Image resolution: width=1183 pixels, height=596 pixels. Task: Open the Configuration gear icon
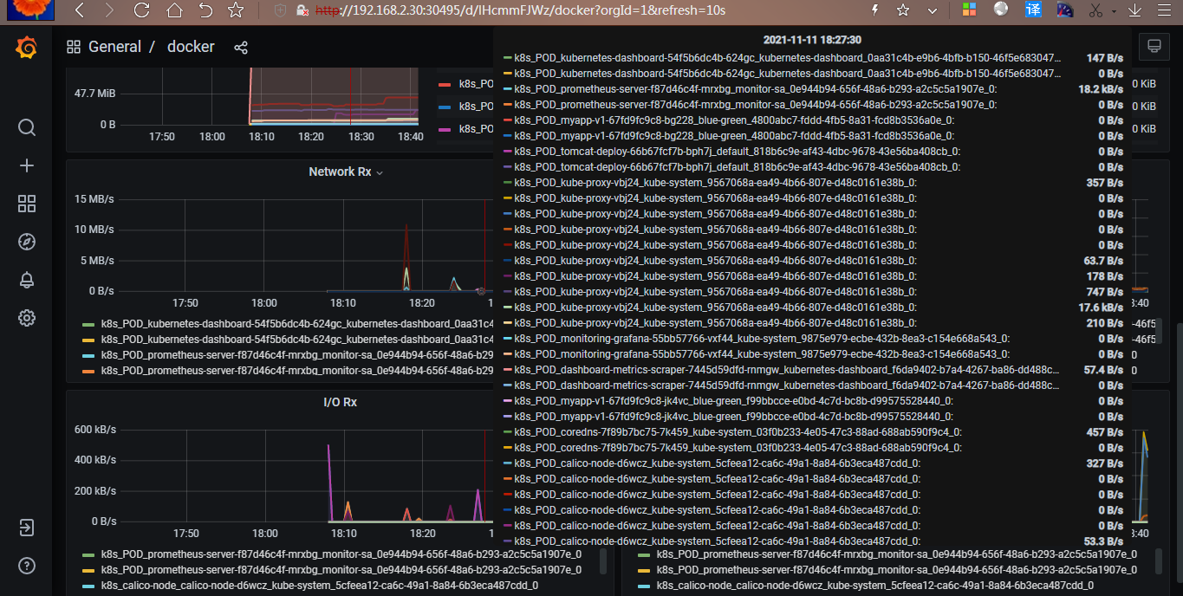tap(27, 318)
